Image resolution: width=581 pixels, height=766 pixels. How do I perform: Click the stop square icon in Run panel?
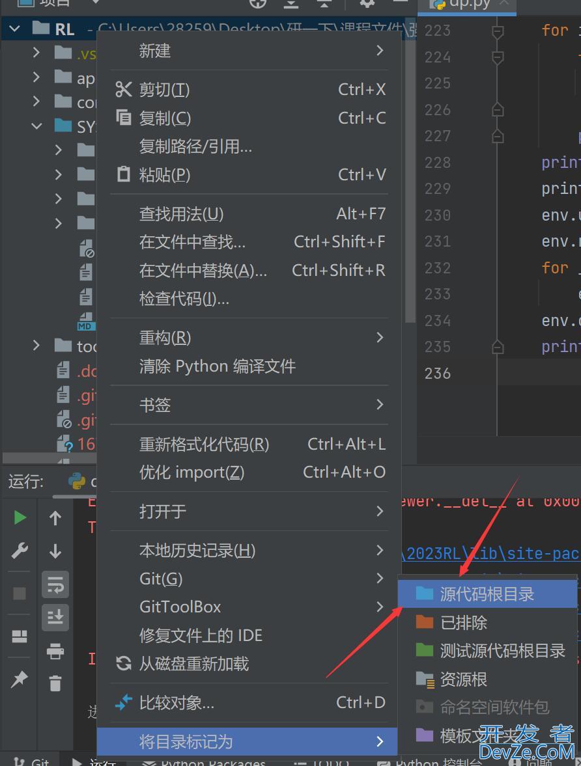click(20, 594)
